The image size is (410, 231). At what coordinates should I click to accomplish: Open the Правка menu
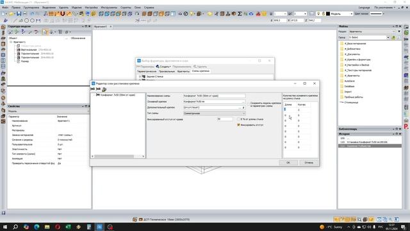pos(16,8)
